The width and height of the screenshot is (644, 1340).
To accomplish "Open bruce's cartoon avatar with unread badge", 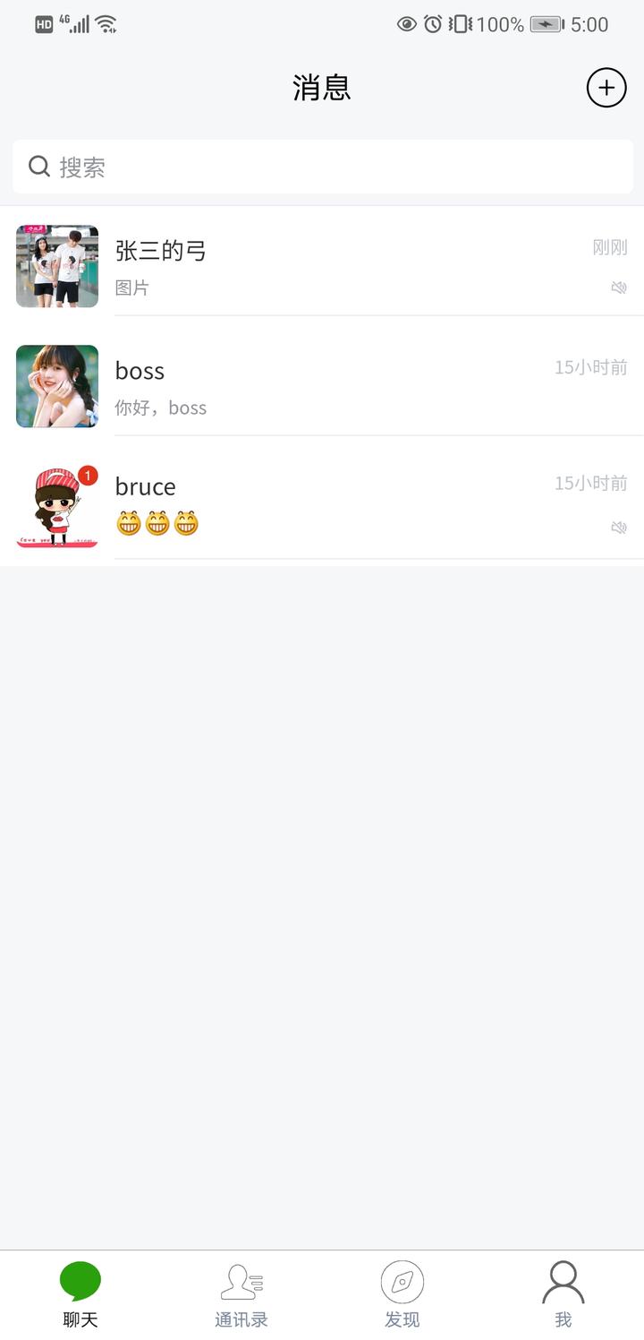I will coord(57,506).
